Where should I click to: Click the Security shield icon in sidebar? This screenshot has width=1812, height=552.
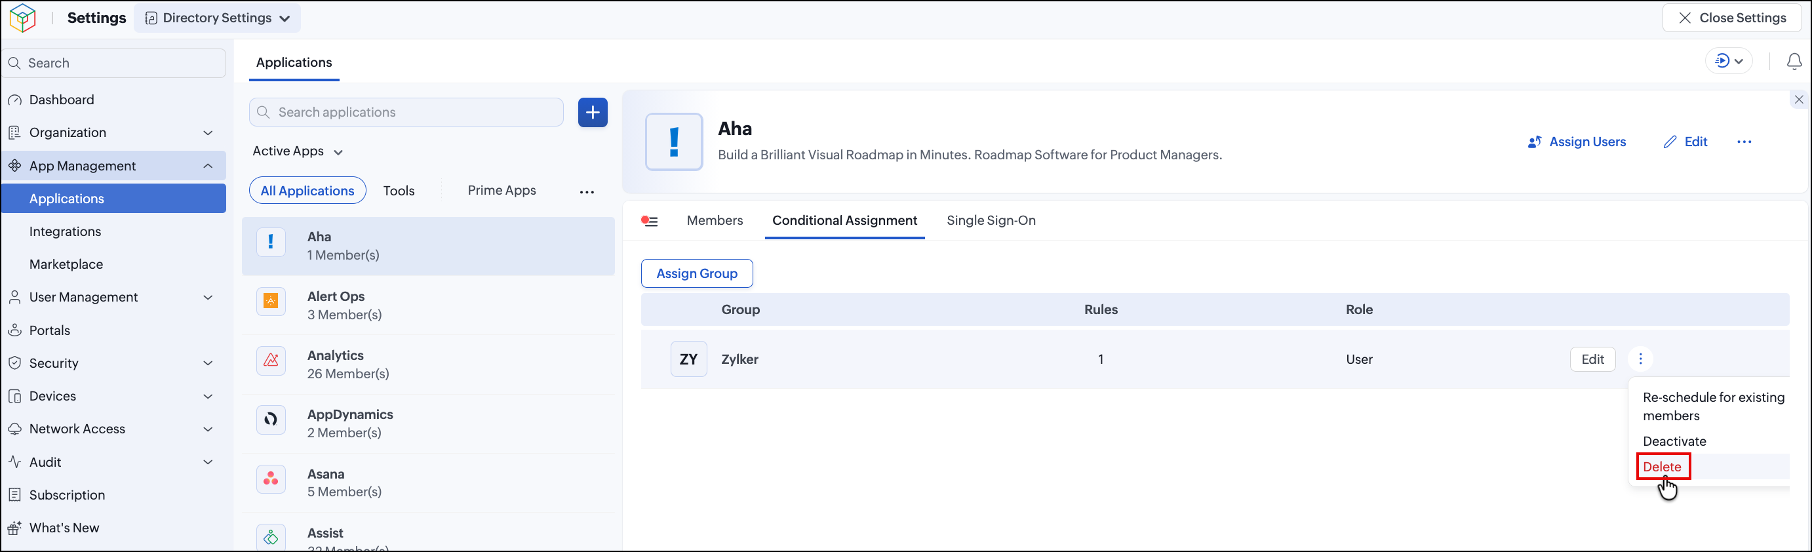point(15,364)
